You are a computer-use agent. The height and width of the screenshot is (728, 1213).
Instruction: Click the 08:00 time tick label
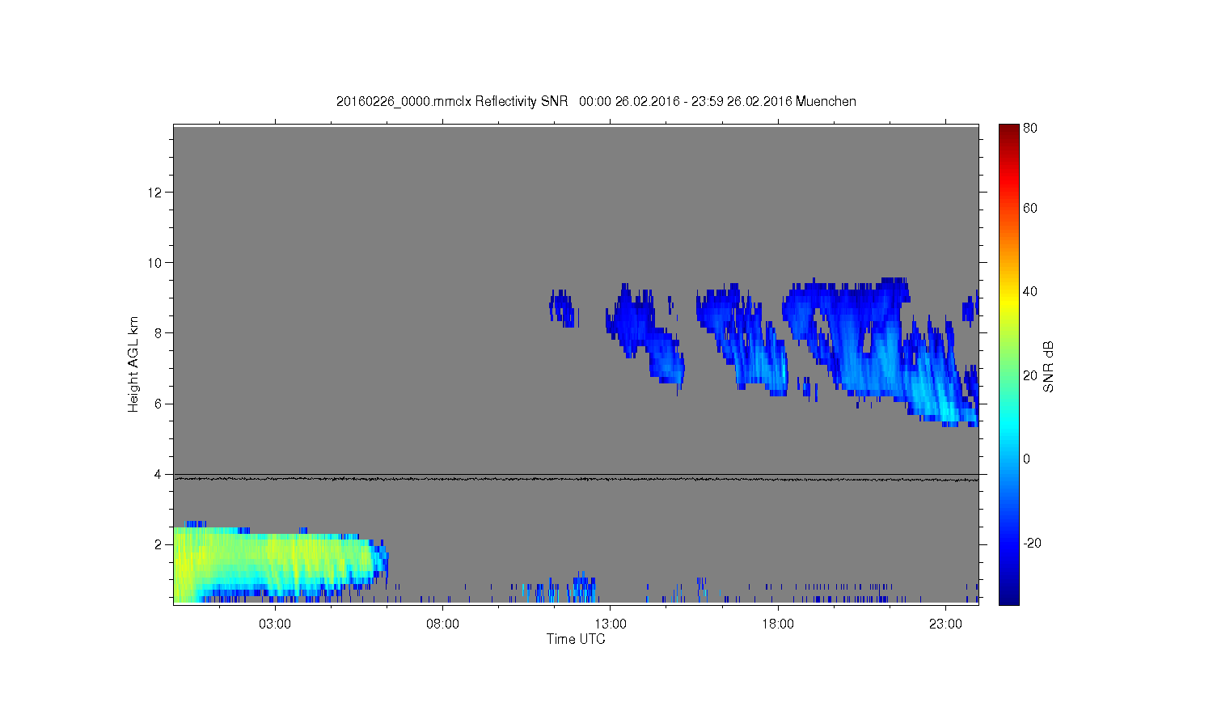443,624
